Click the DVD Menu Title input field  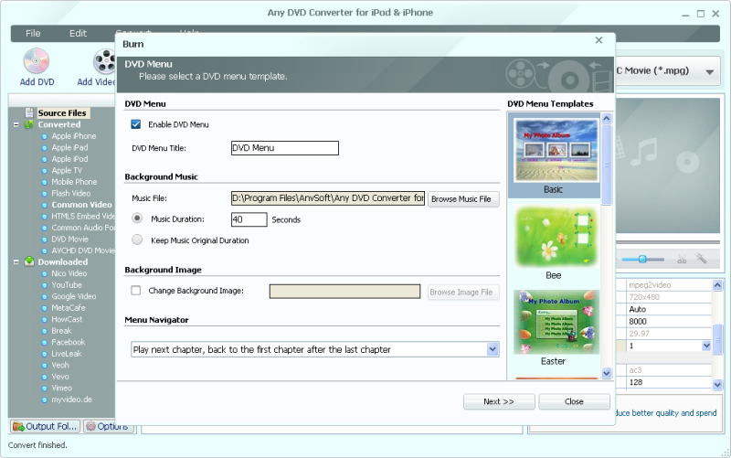[x=285, y=148]
